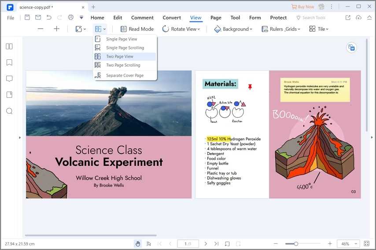Enable Read Mode
The height and width of the screenshot is (250, 376).
pos(137,29)
